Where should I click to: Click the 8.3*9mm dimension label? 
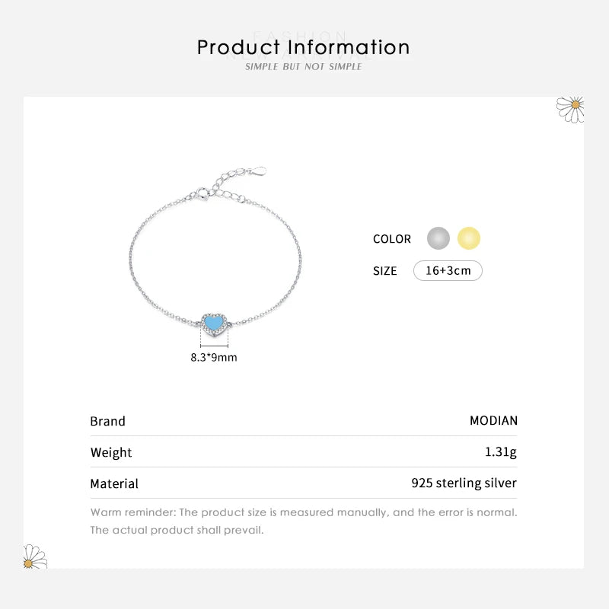[x=214, y=357]
